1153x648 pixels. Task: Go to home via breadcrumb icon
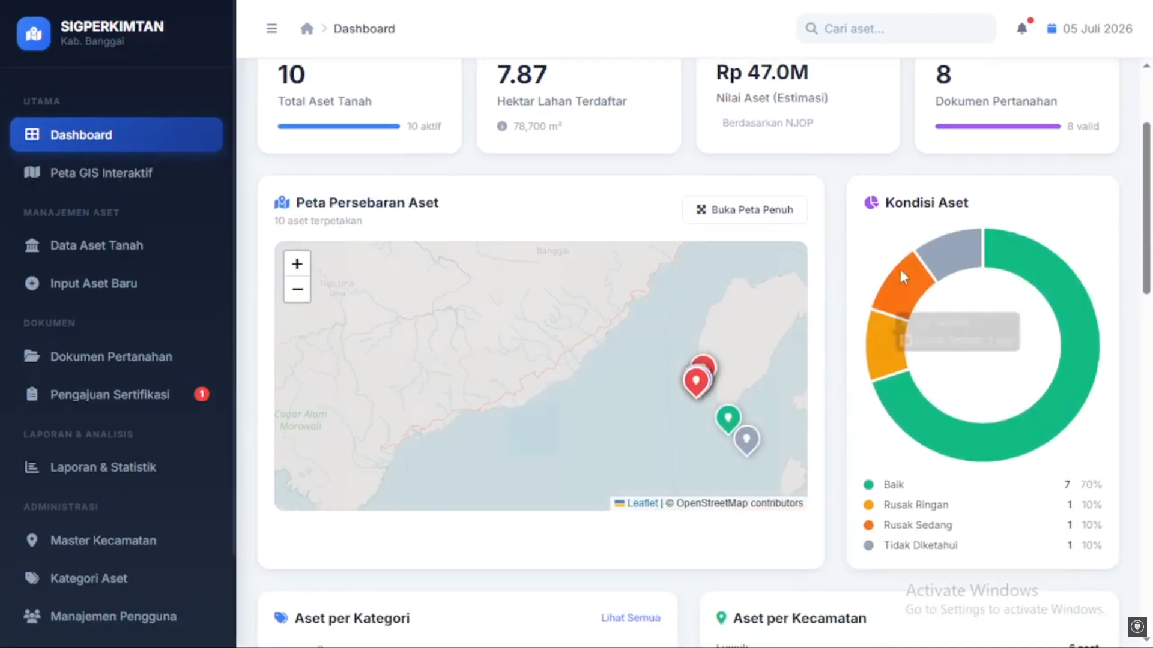[x=307, y=28]
